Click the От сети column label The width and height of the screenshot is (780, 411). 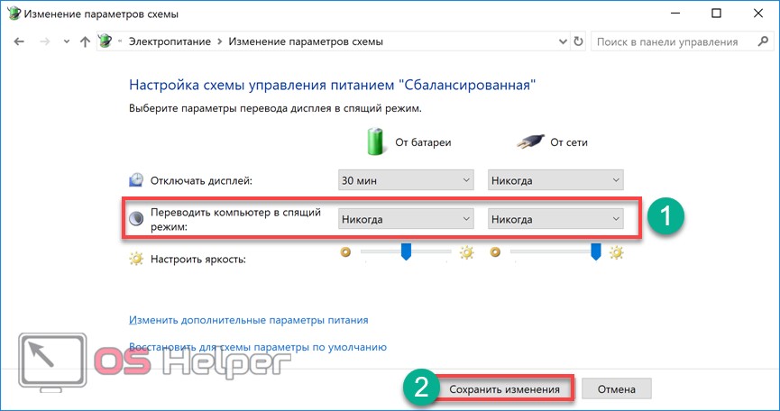coord(569,142)
